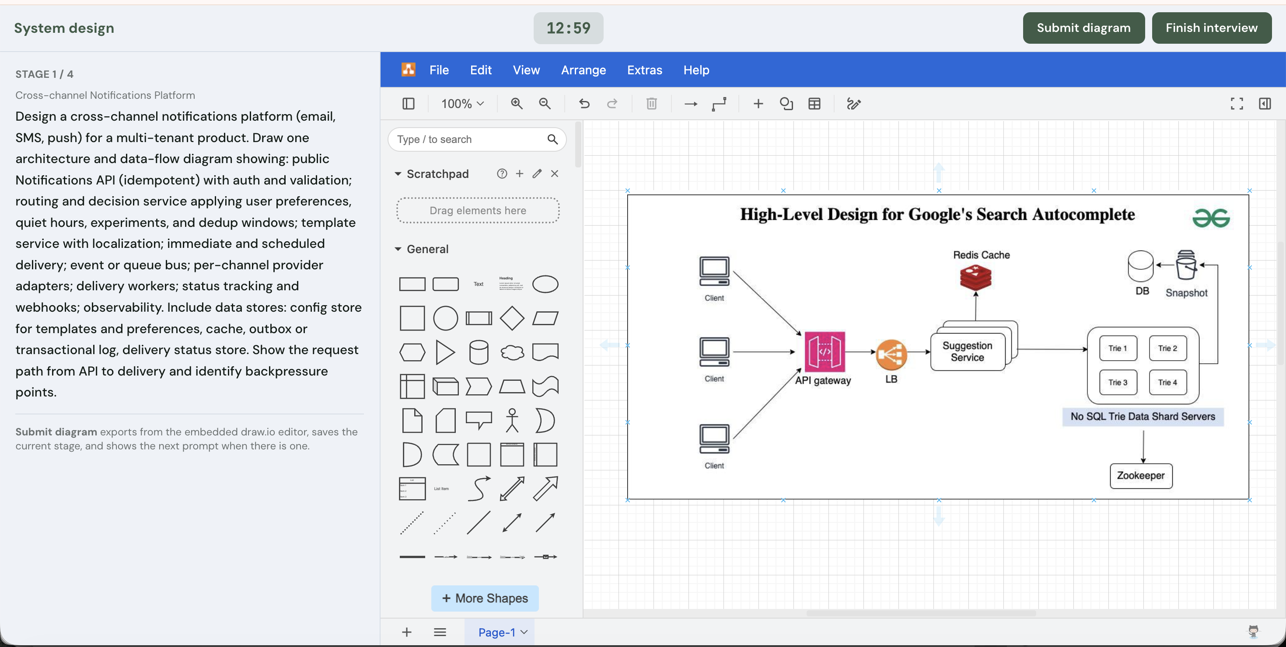The image size is (1286, 647).
Task: Select the Delete trash icon
Action: (x=651, y=103)
